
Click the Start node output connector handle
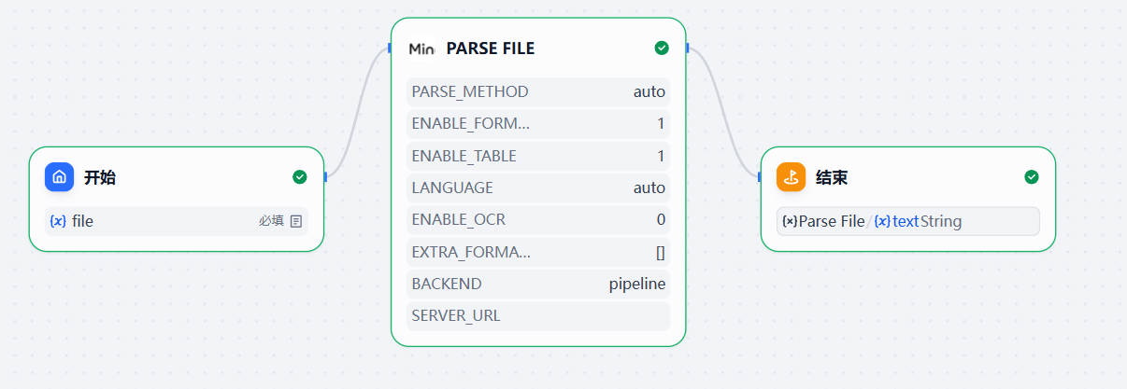(325, 176)
